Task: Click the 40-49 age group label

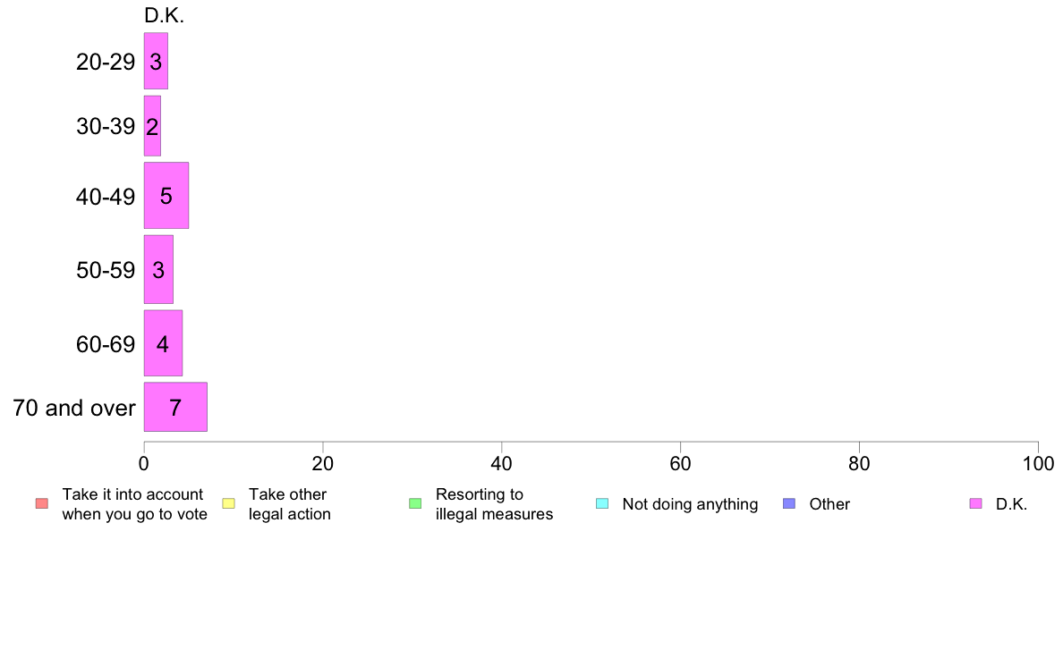Action: (x=106, y=197)
